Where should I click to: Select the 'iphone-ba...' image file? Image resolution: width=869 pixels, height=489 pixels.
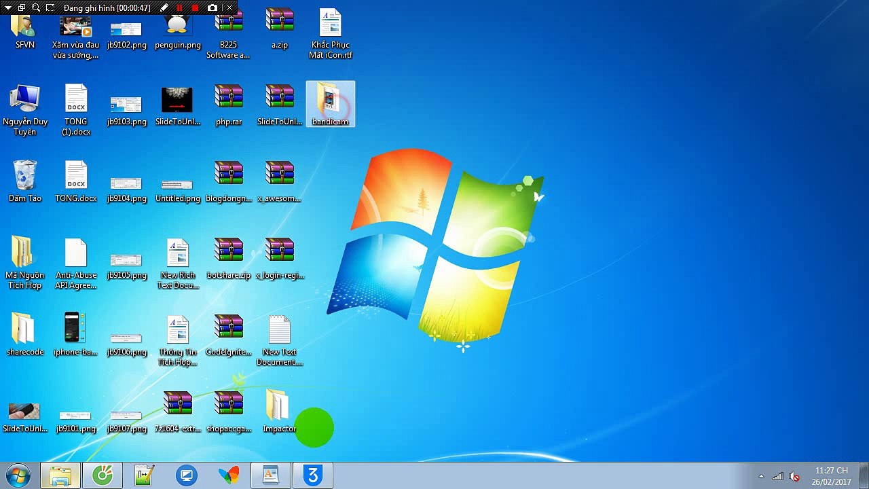pyautogui.click(x=76, y=336)
